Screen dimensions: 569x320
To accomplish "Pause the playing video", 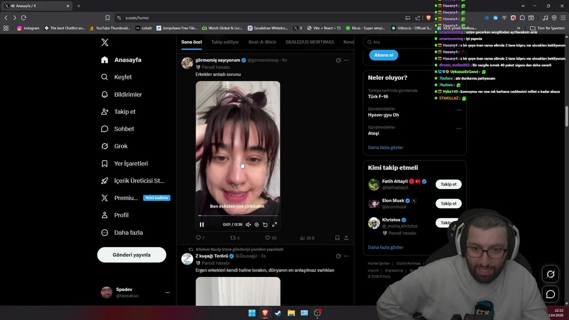I will (202, 224).
